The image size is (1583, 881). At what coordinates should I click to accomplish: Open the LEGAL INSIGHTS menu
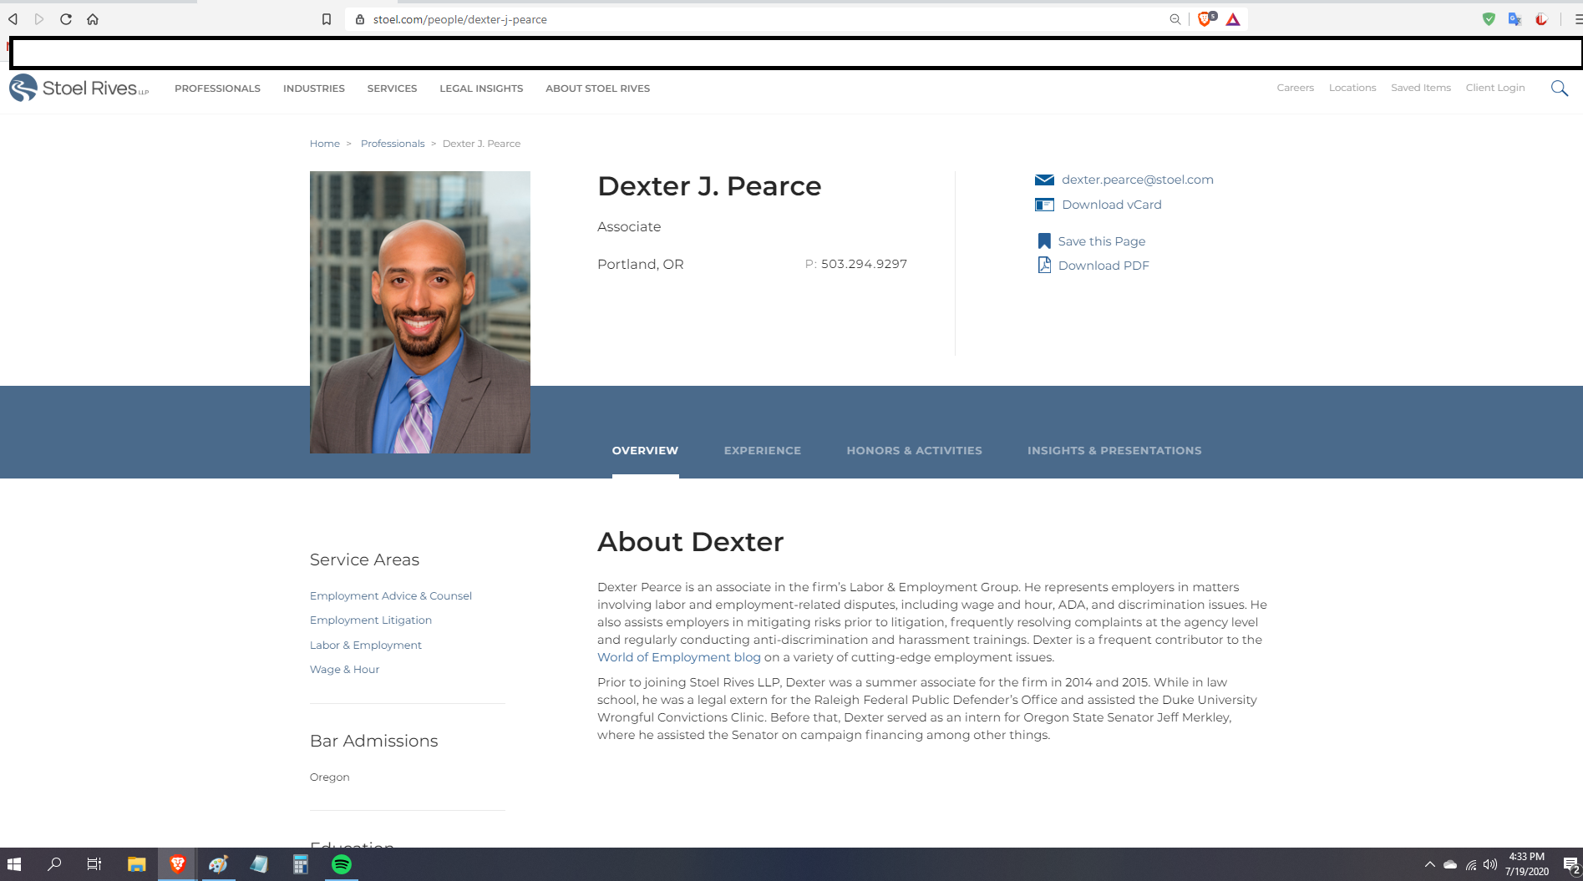coord(481,89)
